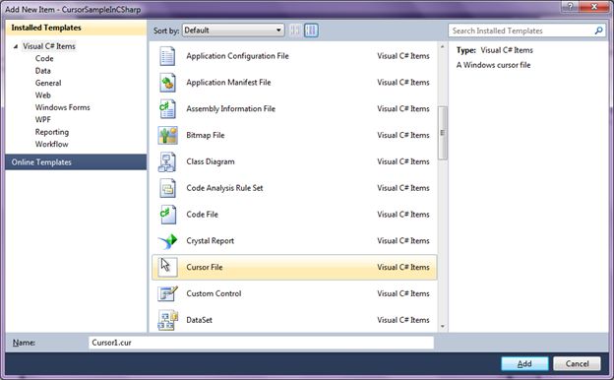Select the Application Configuration File icon
This screenshot has height=380, width=614.
click(x=167, y=56)
